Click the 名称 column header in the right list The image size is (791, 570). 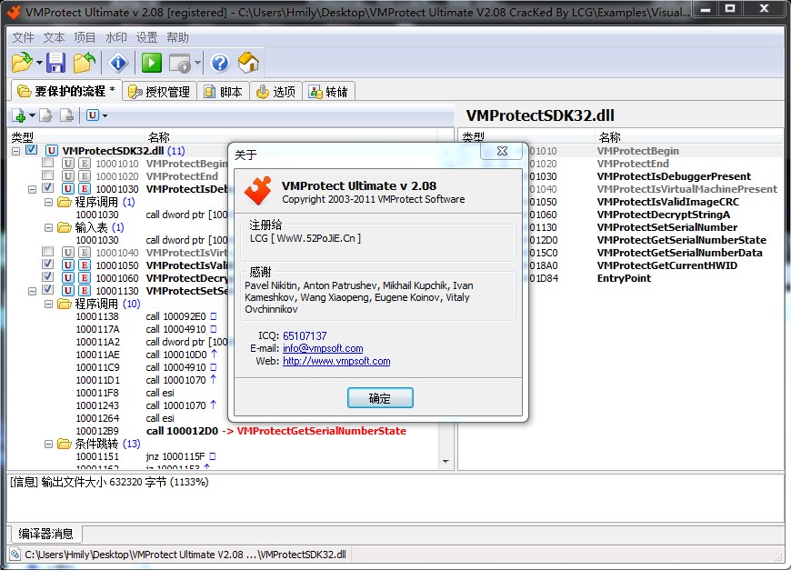[689, 136]
